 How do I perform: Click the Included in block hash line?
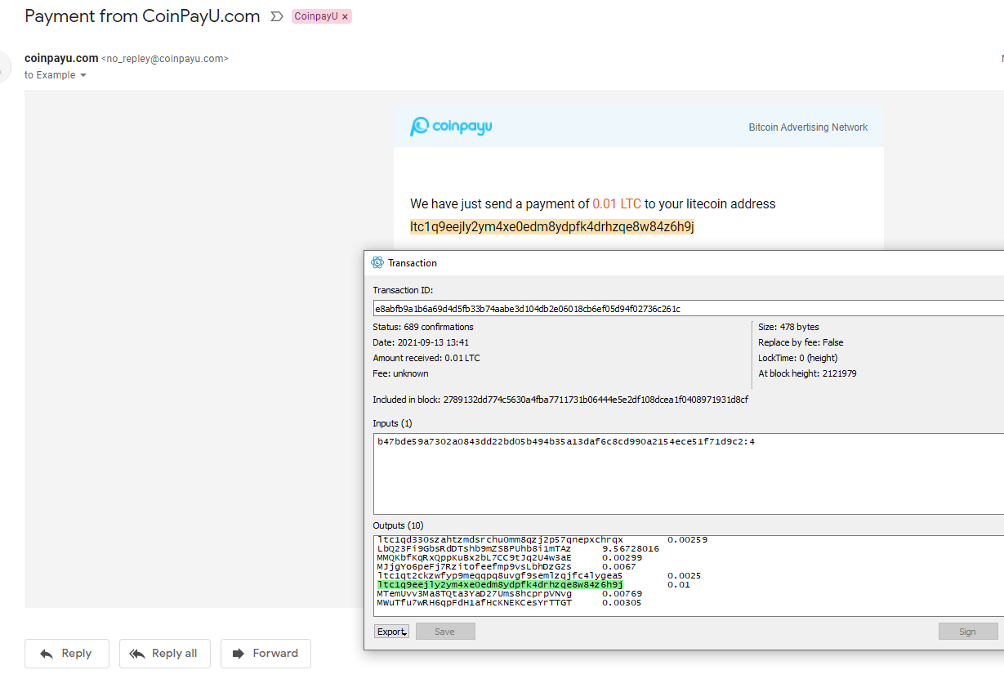click(x=560, y=400)
